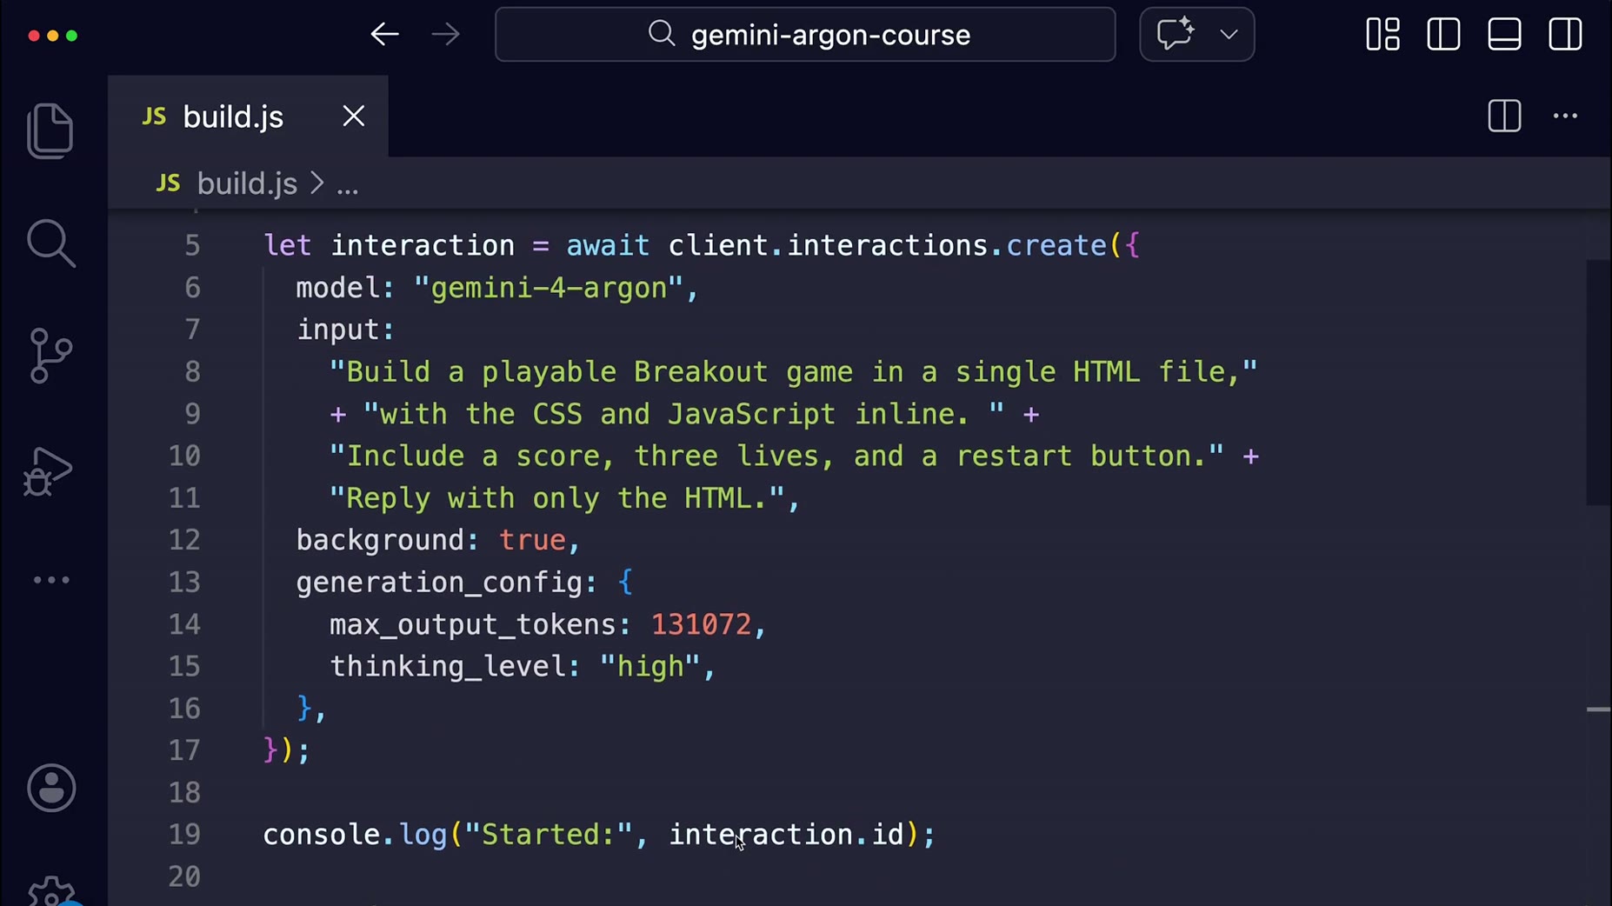Open the Copilot chat icon
Screen dimensions: 1612x906
[1176, 34]
